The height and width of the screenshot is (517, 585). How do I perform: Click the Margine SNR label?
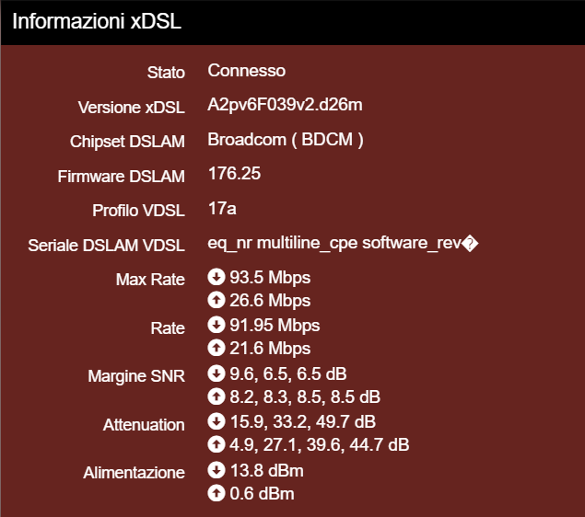[136, 375]
